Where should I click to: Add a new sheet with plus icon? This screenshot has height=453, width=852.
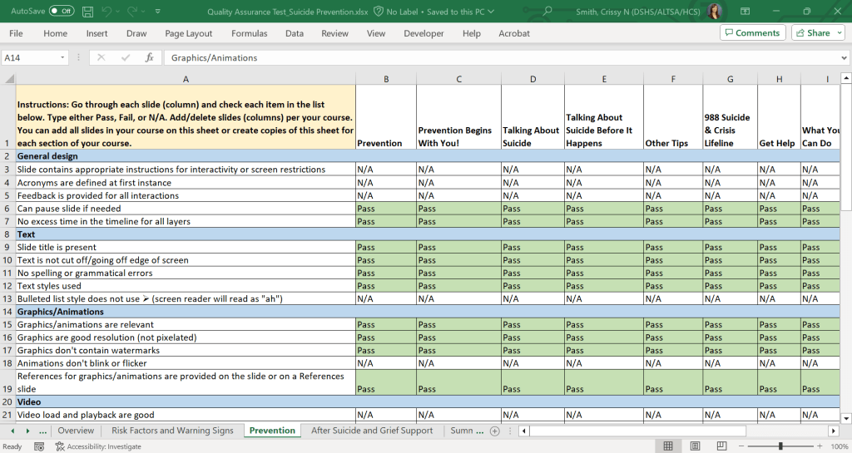pyautogui.click(x=495, y=431)
